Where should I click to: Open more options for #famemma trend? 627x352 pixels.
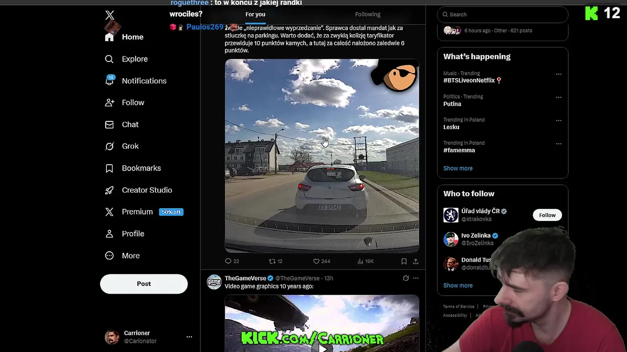click(x=558, y=144)
